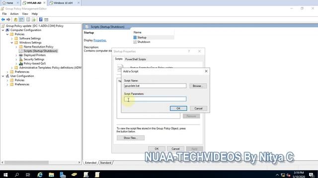Click the Back arrow in the toolbar

point(3,20)
